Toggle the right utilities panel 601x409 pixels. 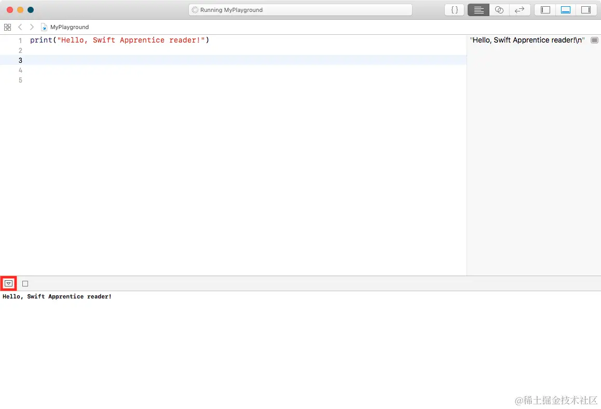[x=585, y=10]
